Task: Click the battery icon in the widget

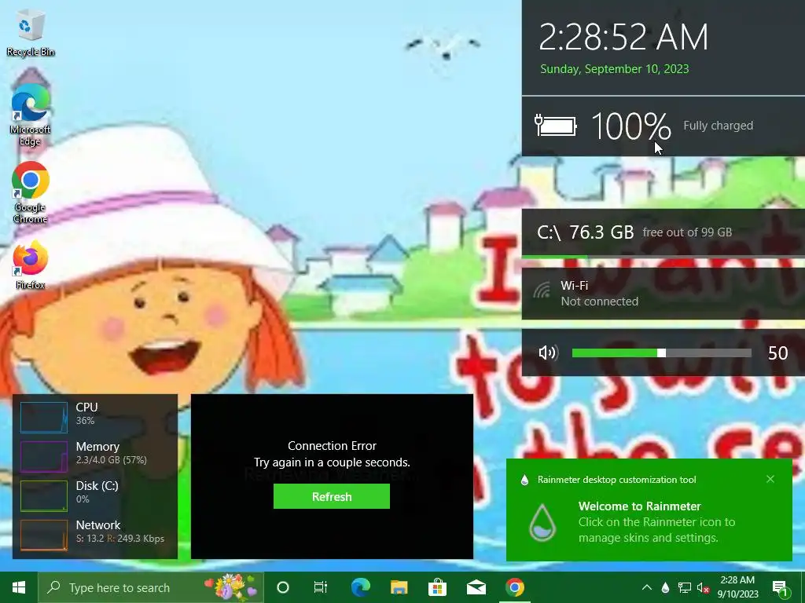Action: coord(556,126)
